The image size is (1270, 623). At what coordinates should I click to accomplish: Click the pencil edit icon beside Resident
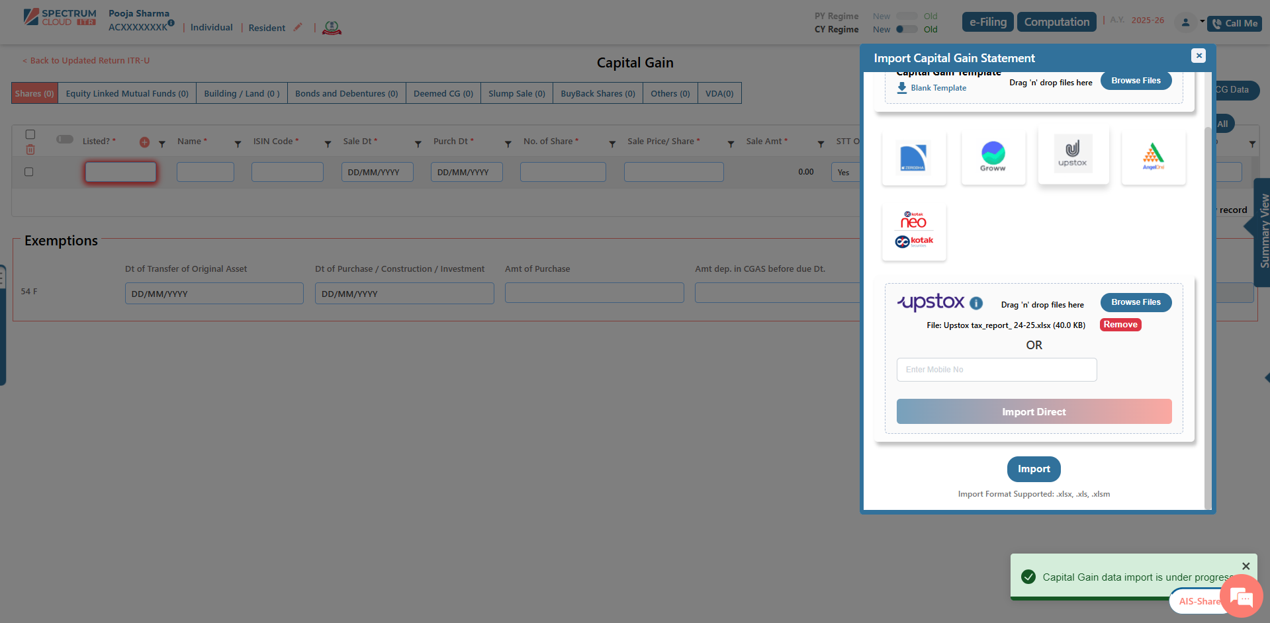coord(298,27)
